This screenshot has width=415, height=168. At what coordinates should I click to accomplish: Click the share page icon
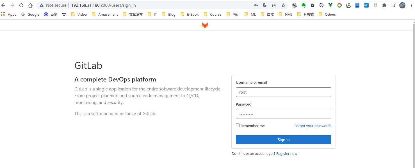click(274, 5)
